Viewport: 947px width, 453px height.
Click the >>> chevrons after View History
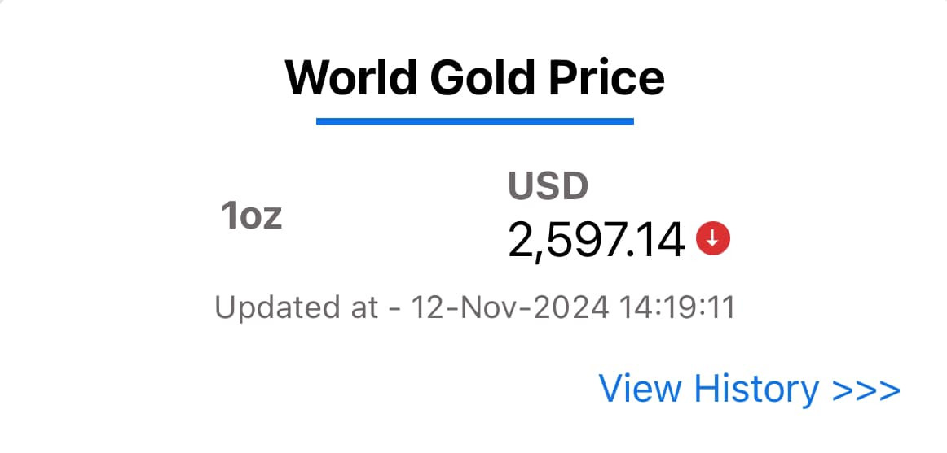(866, 390)
